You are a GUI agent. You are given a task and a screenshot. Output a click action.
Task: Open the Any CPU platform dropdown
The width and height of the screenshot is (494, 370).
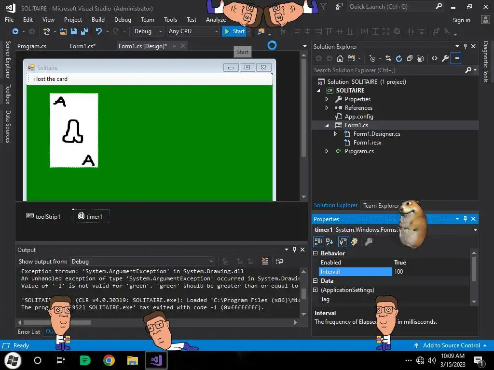pos(217,31)
